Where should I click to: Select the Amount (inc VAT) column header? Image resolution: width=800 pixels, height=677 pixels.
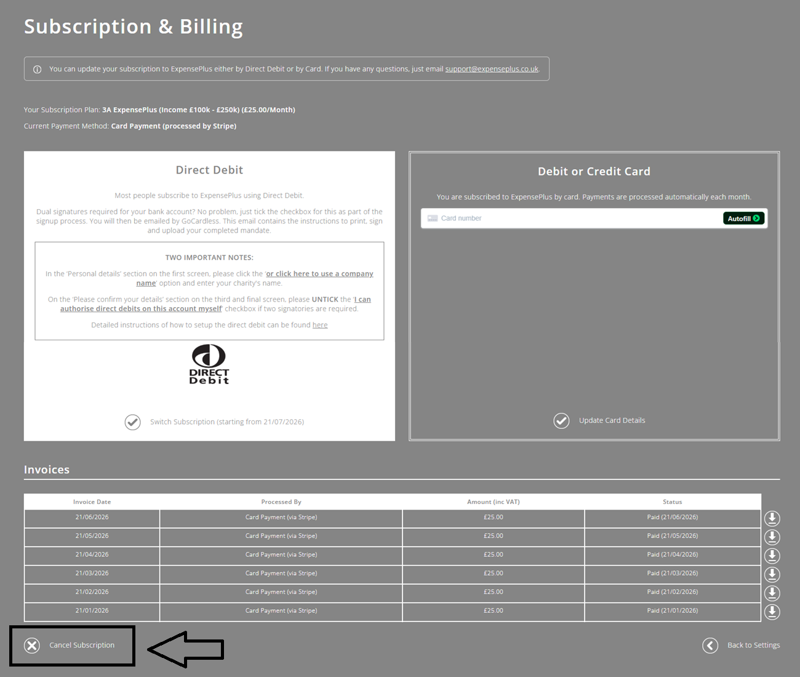click(494, 502)
